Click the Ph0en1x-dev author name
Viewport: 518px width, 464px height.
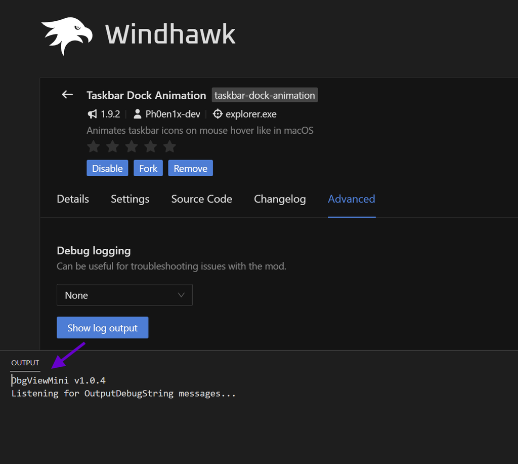point(173,114)
